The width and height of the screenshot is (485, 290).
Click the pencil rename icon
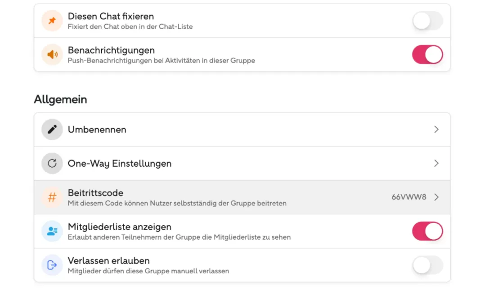coord(52,129)
